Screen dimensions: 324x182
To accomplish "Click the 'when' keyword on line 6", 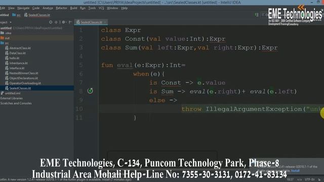I will pos(141,74).
